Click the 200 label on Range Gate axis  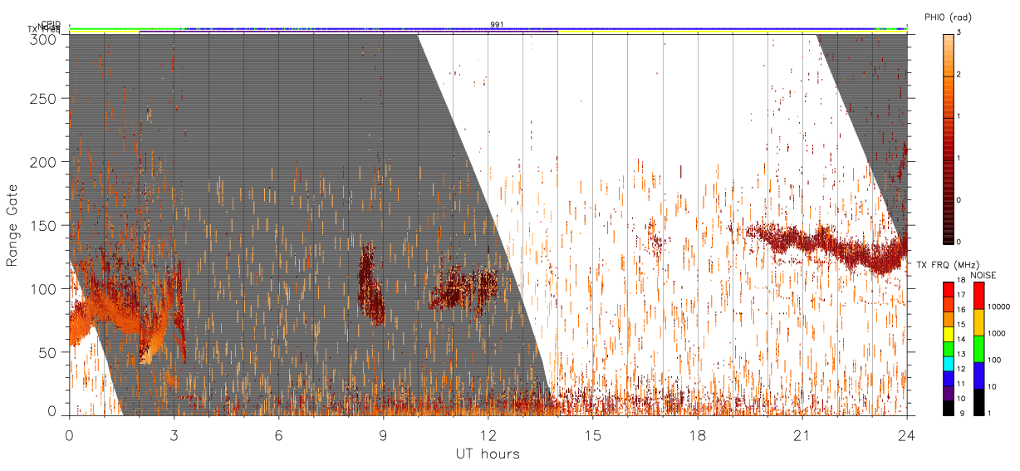click(x=44, y=162)
